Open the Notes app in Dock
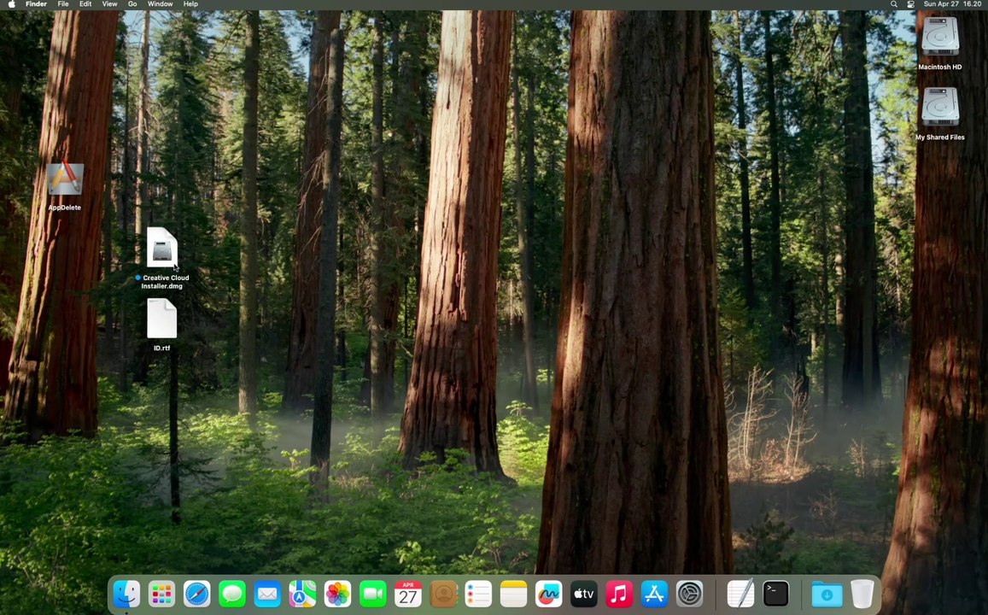Viewport: 988px width, 615px height. coord(513,594)
